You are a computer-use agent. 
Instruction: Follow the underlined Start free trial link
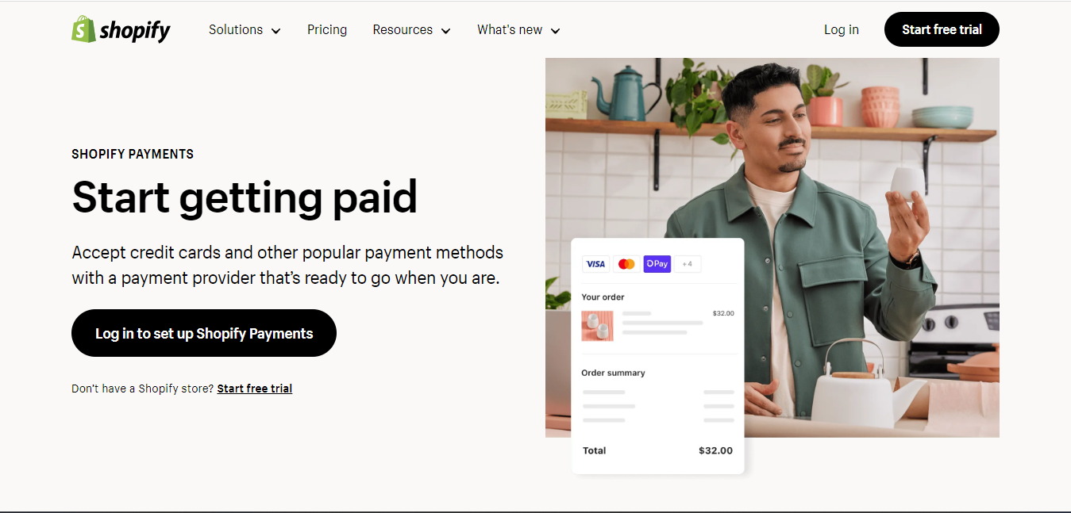pos(255,389)
